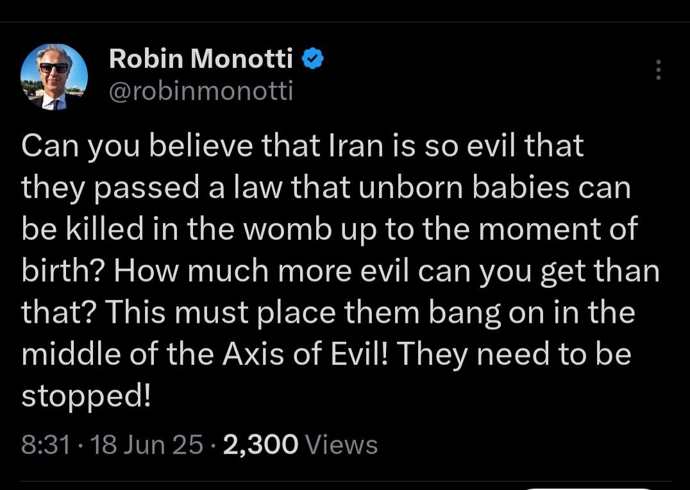This screenshot has width=690, height=490.
Task: Click the final word 'stopped!' in tweet
Action: point(87,396)
